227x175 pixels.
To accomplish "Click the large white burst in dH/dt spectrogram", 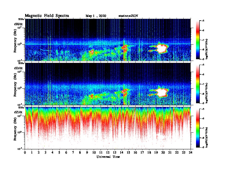I will click(x=161, y=48).
